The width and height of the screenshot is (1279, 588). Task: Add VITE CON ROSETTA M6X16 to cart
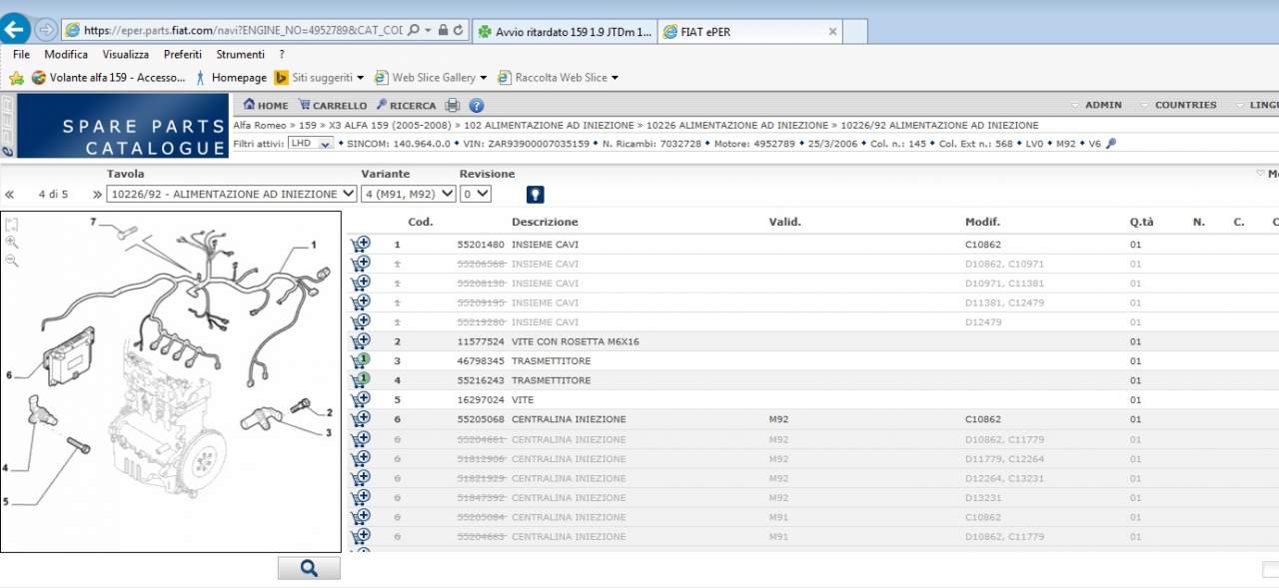coord(361,341)
